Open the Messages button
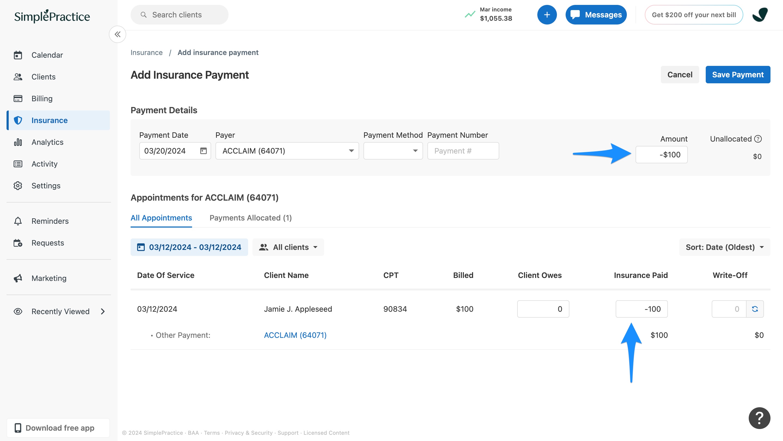This screenshot has width=783, height=441. tap(596, 15)
